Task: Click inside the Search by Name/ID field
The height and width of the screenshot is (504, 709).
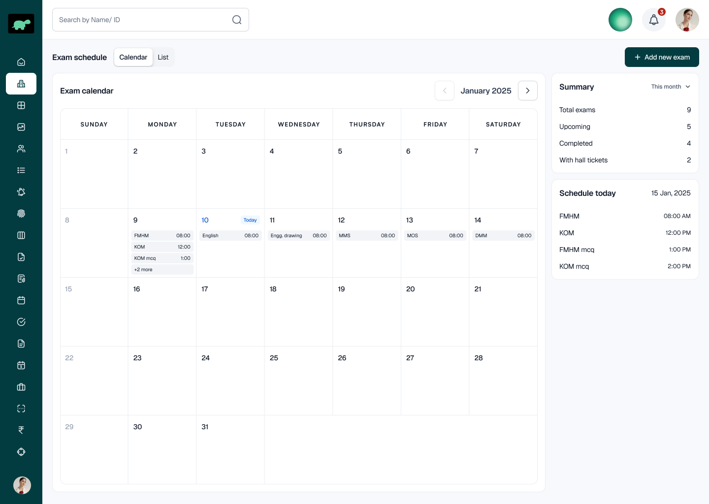Action: [x=143, y=20]
